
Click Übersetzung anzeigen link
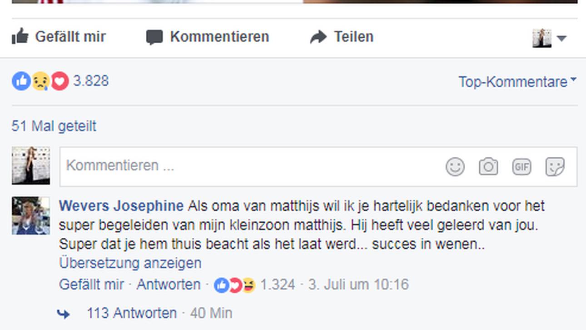click(x=130, y=263)
